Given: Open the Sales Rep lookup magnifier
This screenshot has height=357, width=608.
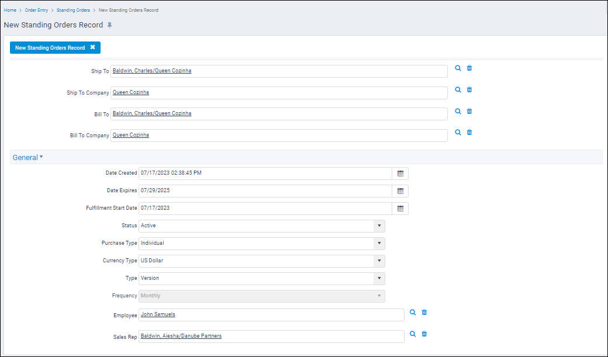Looking at the screenshot, I should coord(413,334).
